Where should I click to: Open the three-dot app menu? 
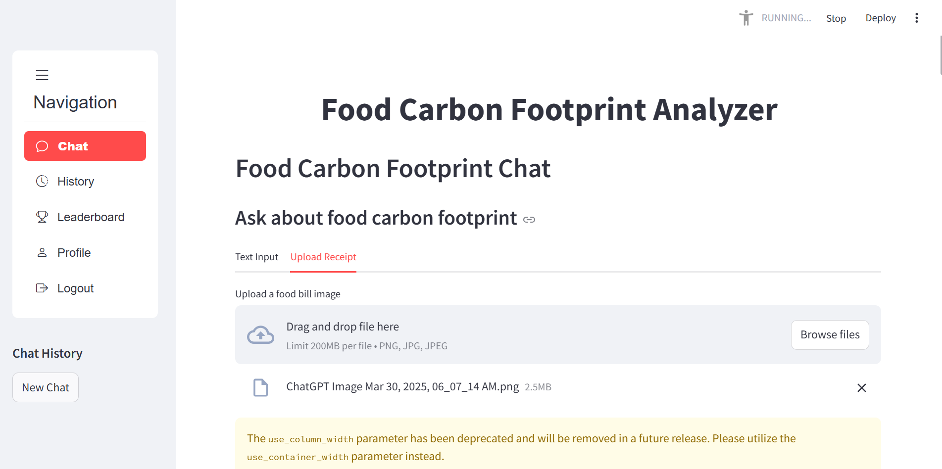click(917, 18)
